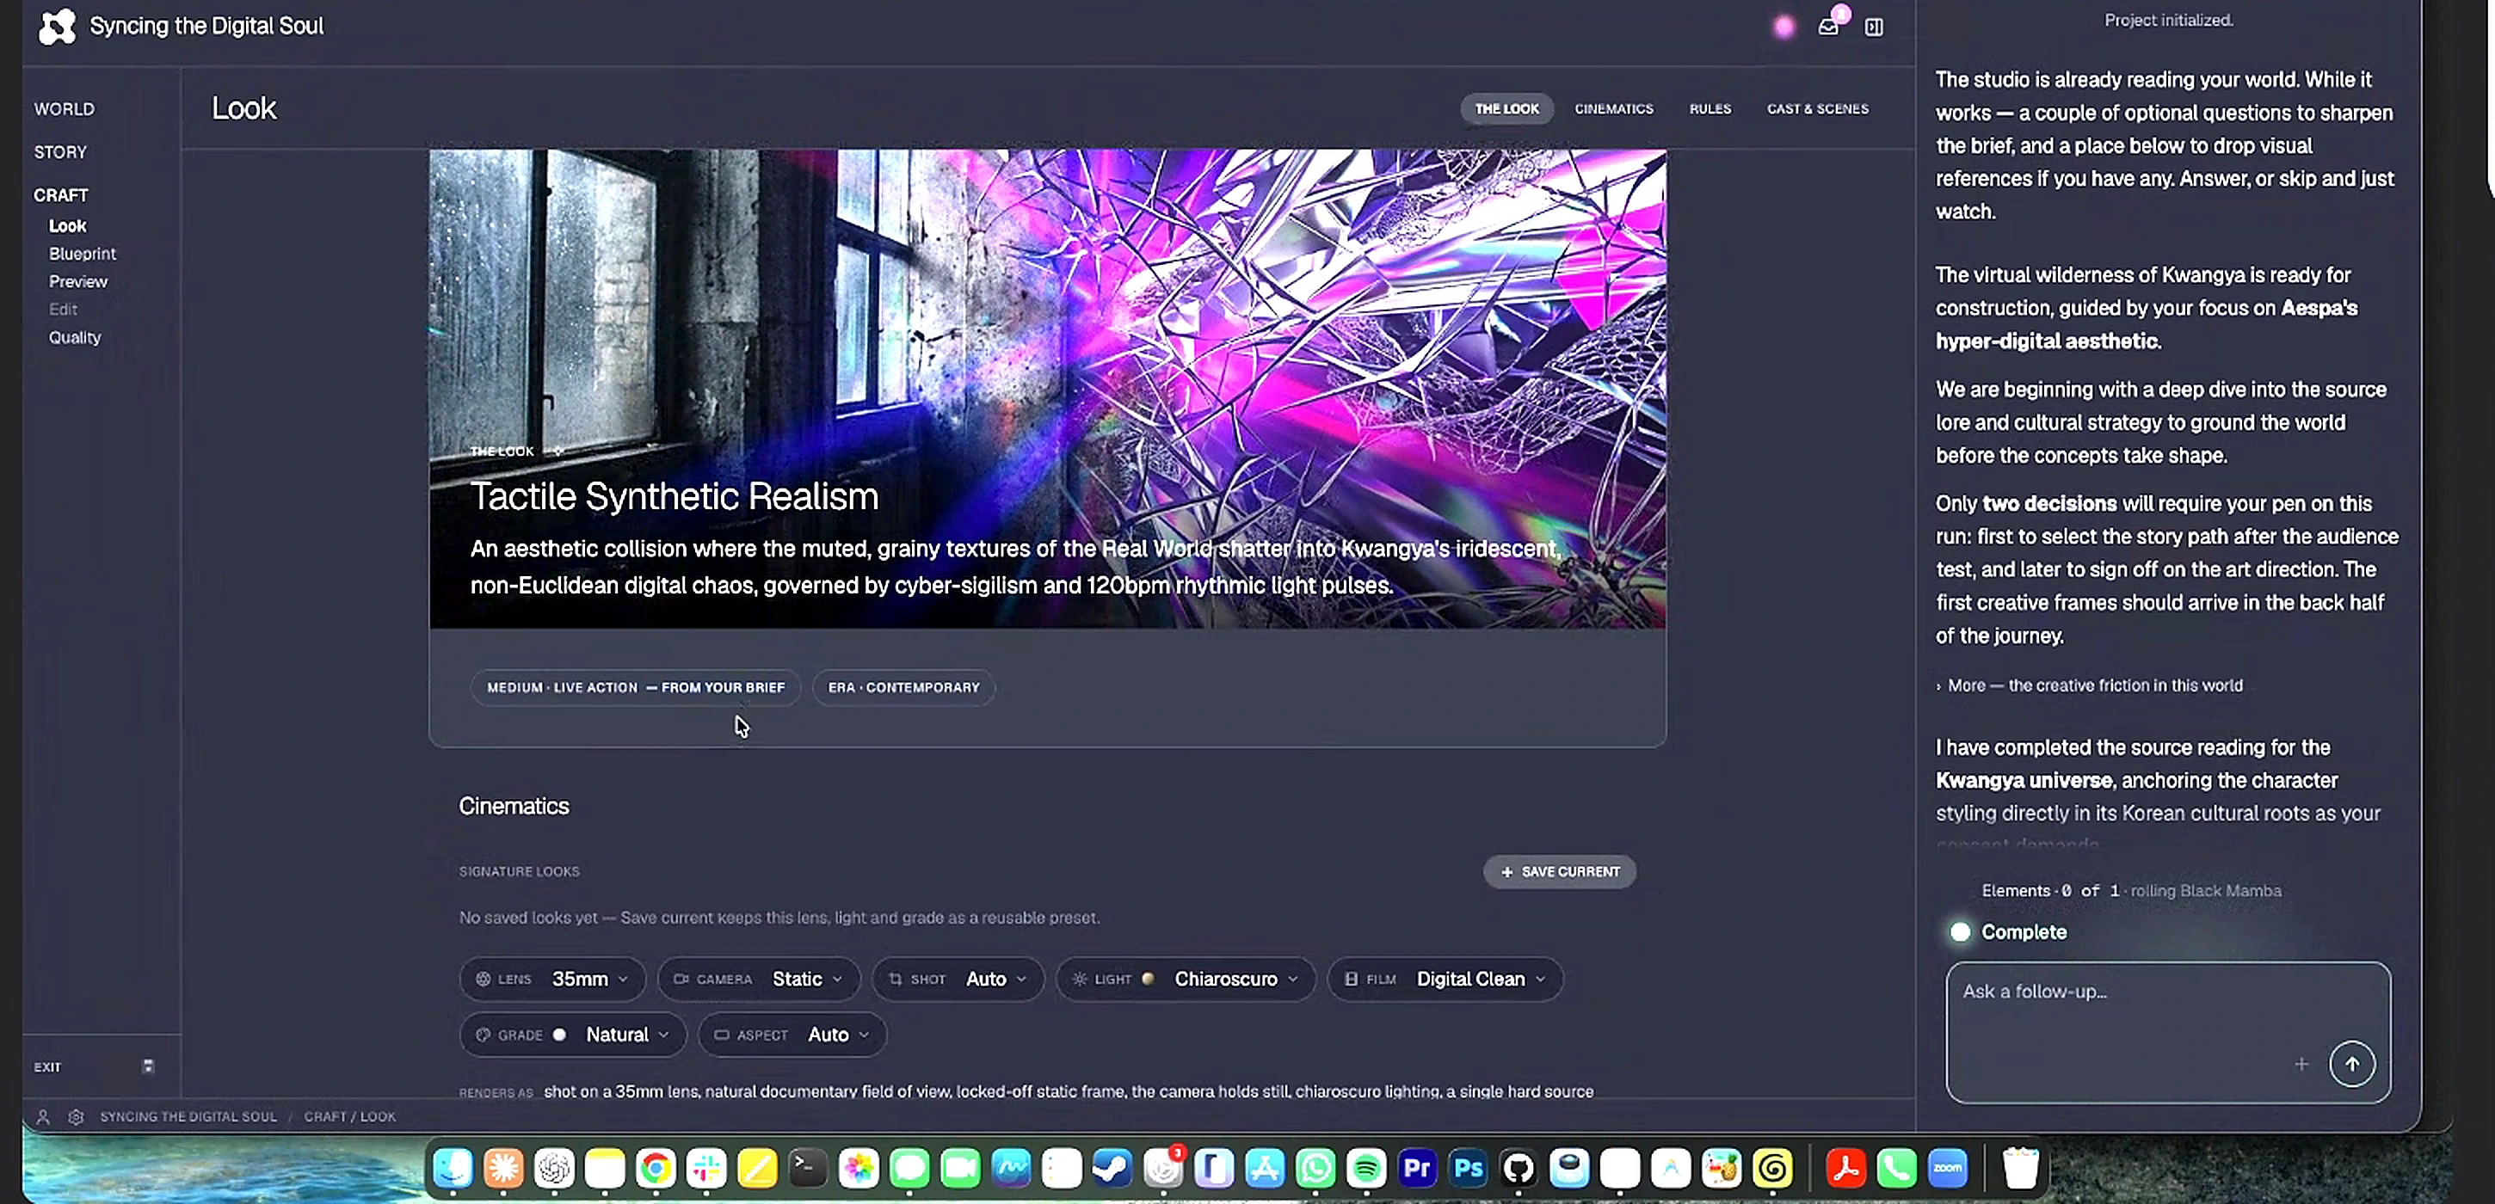The width and height of the screenshot is (2495, 1204).
Task: Launch Adobe Premiere Pro from the dock
Action: 1417,1168
